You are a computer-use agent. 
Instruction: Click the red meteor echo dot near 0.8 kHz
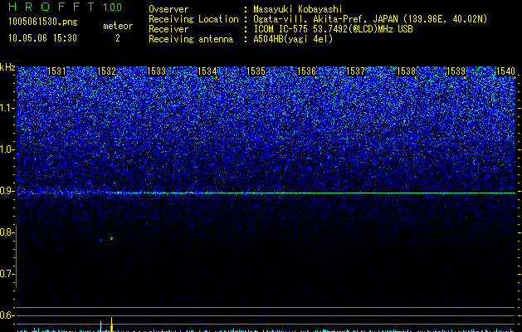100,240
